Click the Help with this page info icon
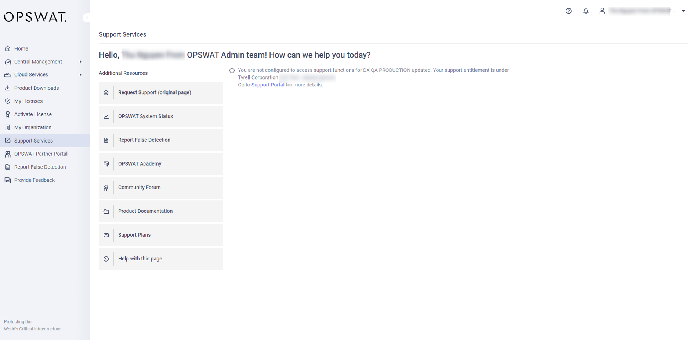The width and height of the screenshot is (688, 340). point(106,259)
